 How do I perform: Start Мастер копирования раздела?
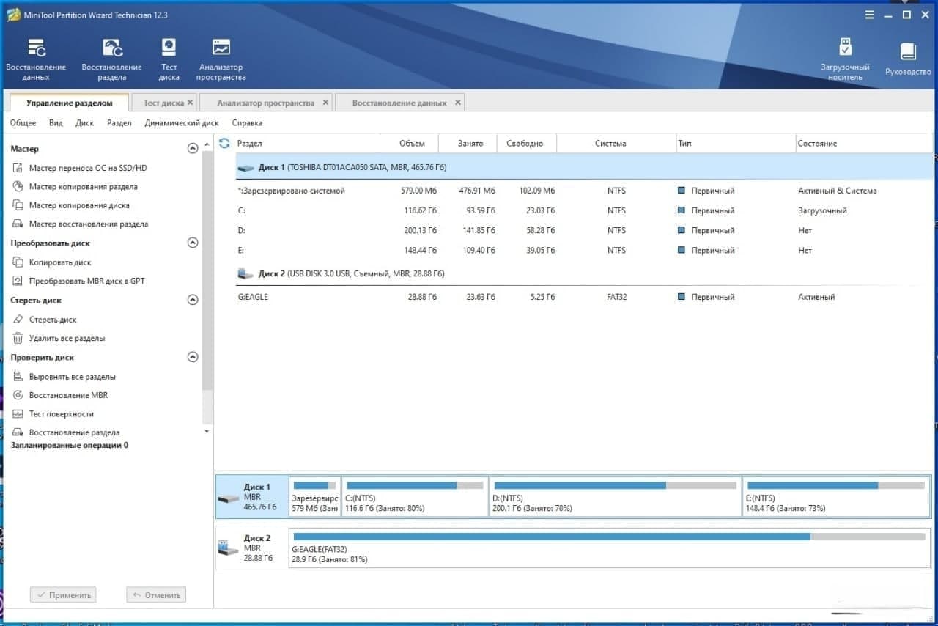(75, 187)
